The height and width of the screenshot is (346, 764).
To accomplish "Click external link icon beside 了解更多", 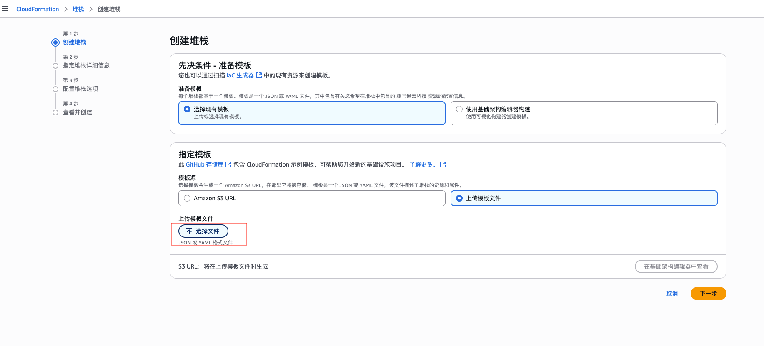I will pyautogui.click(x=443, y=164).
